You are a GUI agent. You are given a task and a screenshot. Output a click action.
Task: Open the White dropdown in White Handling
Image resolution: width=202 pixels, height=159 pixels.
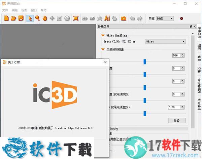165,42
